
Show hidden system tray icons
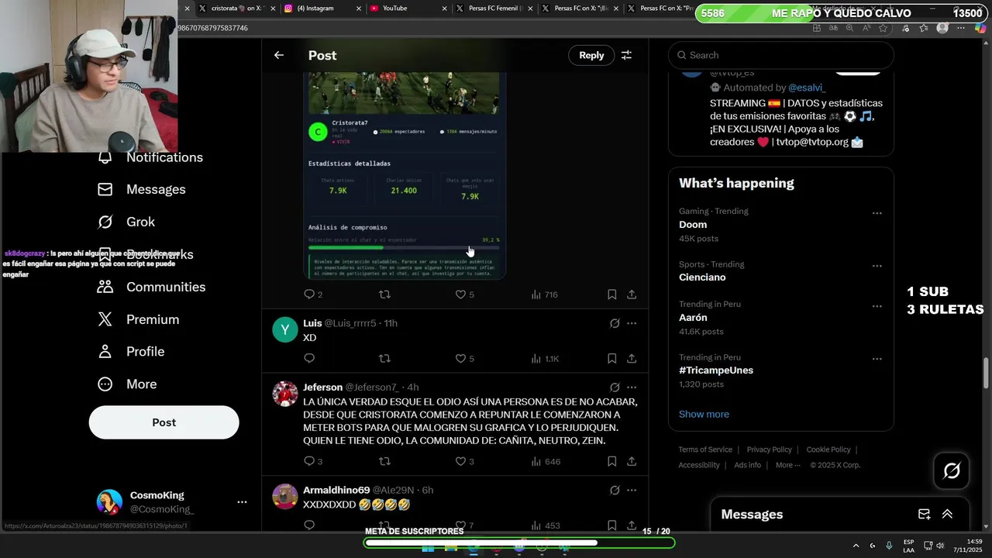point(856,546)
